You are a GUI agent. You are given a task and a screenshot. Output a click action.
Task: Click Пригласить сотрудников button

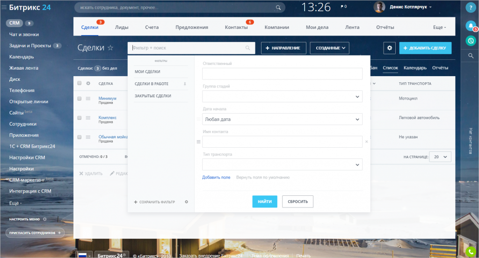[35, 233]
